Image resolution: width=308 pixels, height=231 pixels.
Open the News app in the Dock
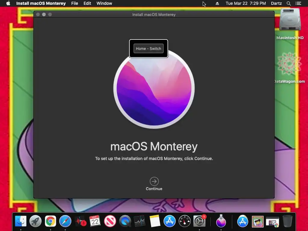click(x=110, y=221)
